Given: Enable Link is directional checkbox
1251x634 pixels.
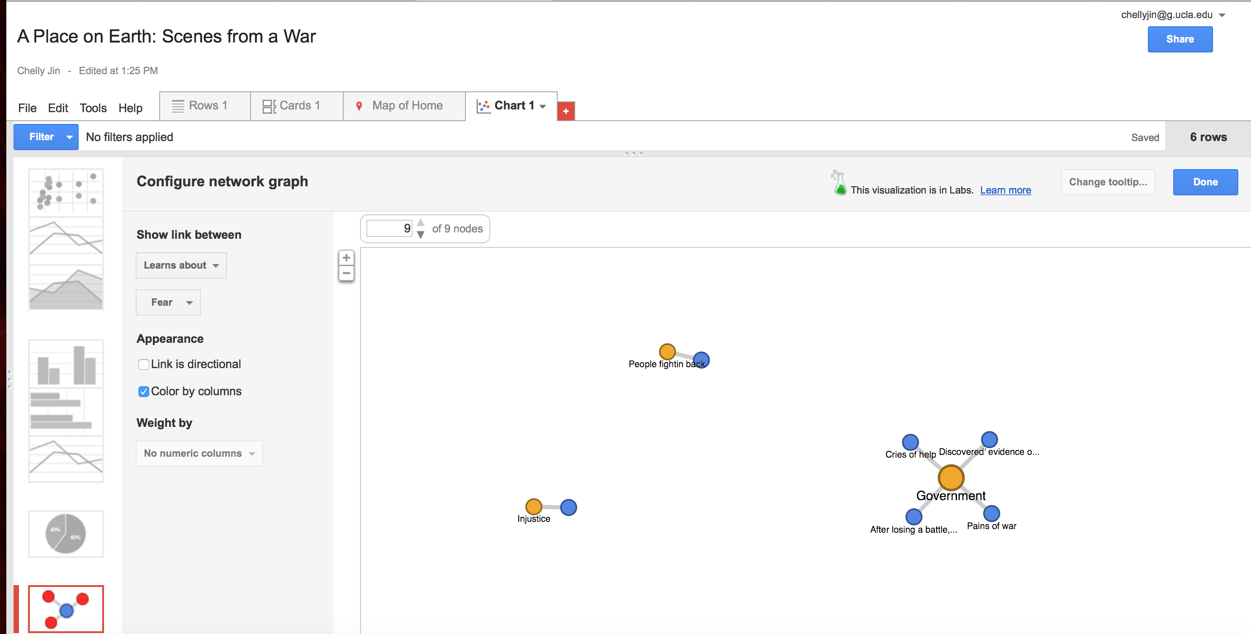Looking at the screenshot, I should (144, 364).
